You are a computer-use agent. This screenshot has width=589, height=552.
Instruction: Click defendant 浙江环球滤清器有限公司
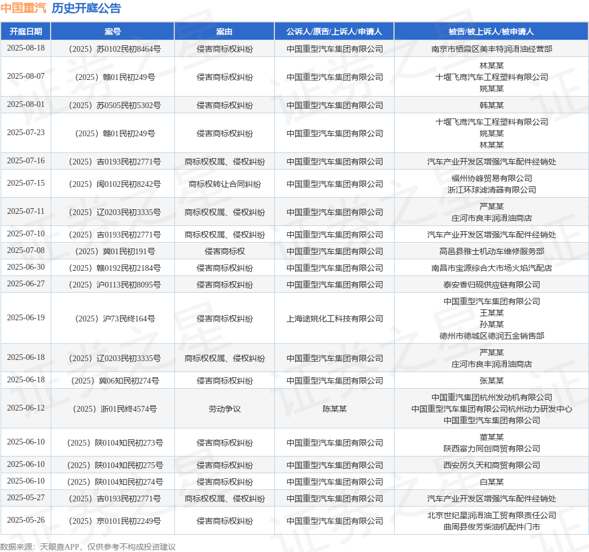(x=491, y=190)
